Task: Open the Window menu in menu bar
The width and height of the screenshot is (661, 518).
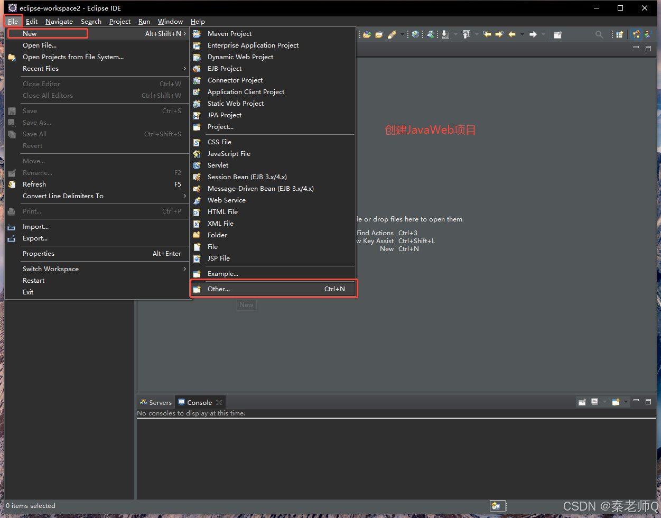Action: pyautogui.click(x=170, y=22)
